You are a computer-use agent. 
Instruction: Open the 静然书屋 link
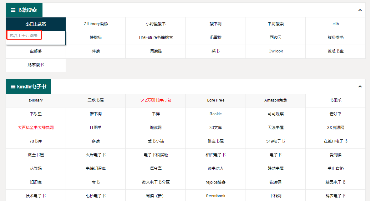pos(276,169)
